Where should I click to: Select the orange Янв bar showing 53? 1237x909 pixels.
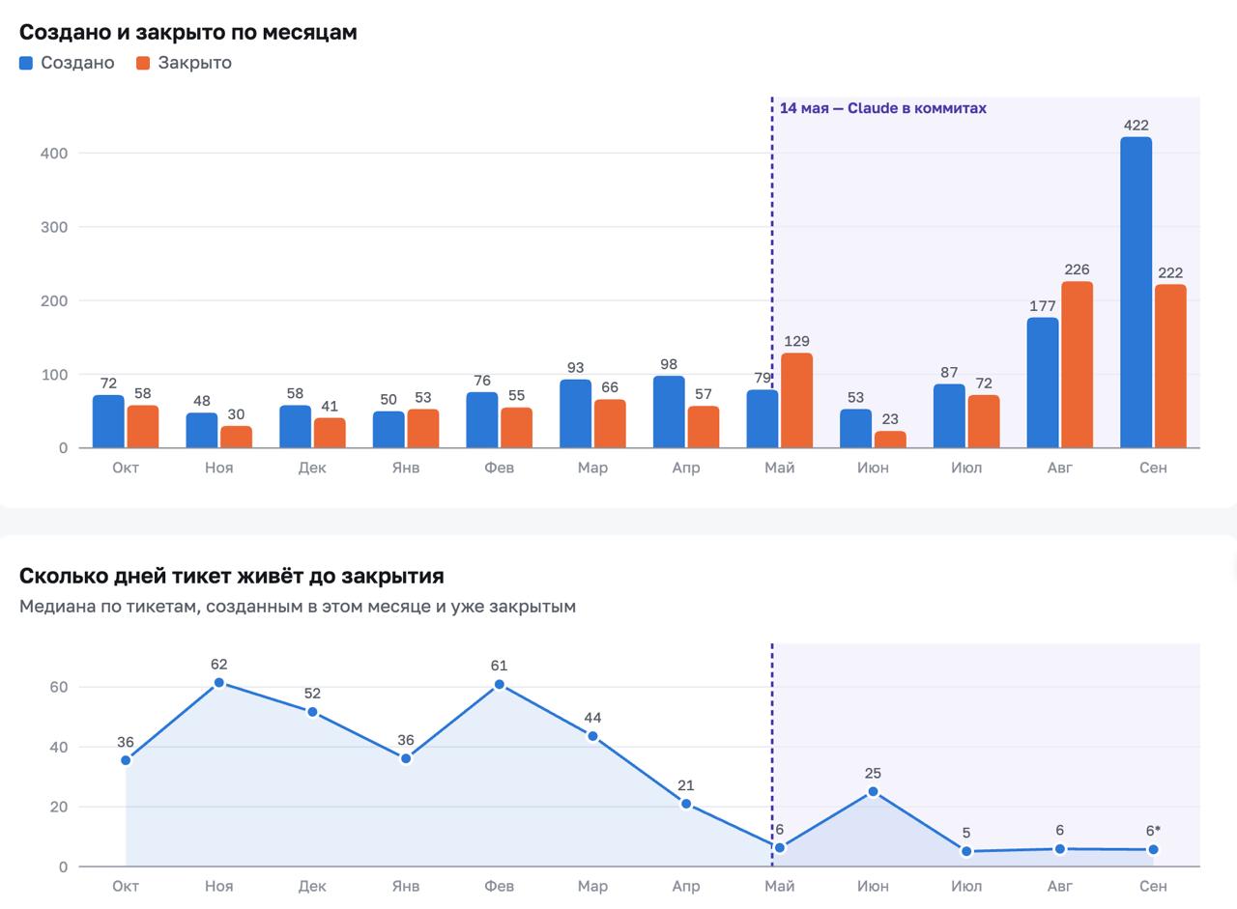tap(423, 429)
